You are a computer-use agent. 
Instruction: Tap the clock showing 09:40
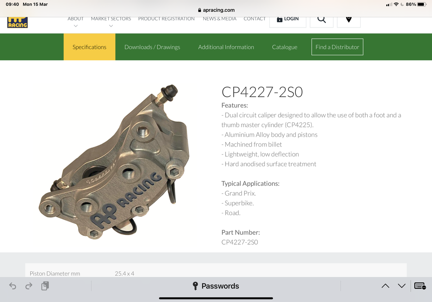(12, 5)
